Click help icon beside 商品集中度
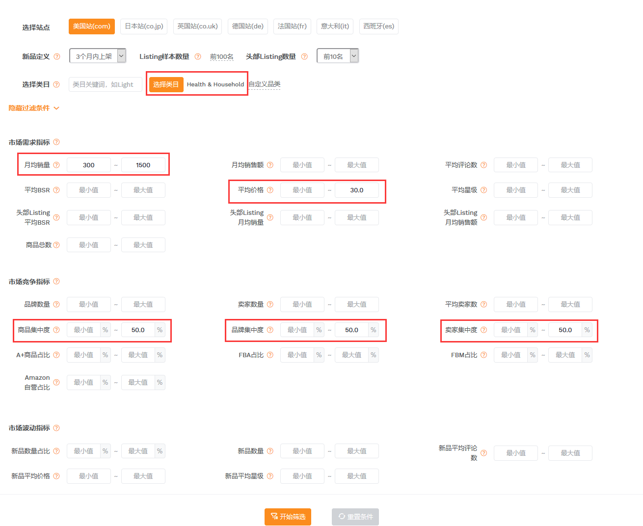Viewport: 643px width, 526px height. (56, 330)
